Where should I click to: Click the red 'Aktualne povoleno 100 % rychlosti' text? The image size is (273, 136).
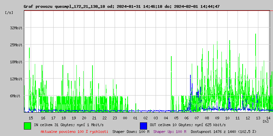[x=74, y=131]
